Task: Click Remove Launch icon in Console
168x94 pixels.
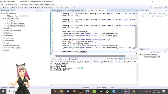Action: [x=109, y=58]
